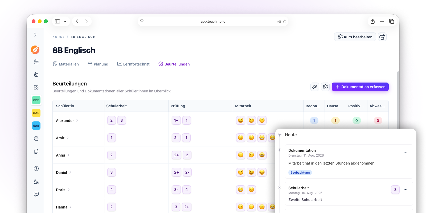426x213 pixels.
Task: Open the help question mark icon
Action: point(36,169)
